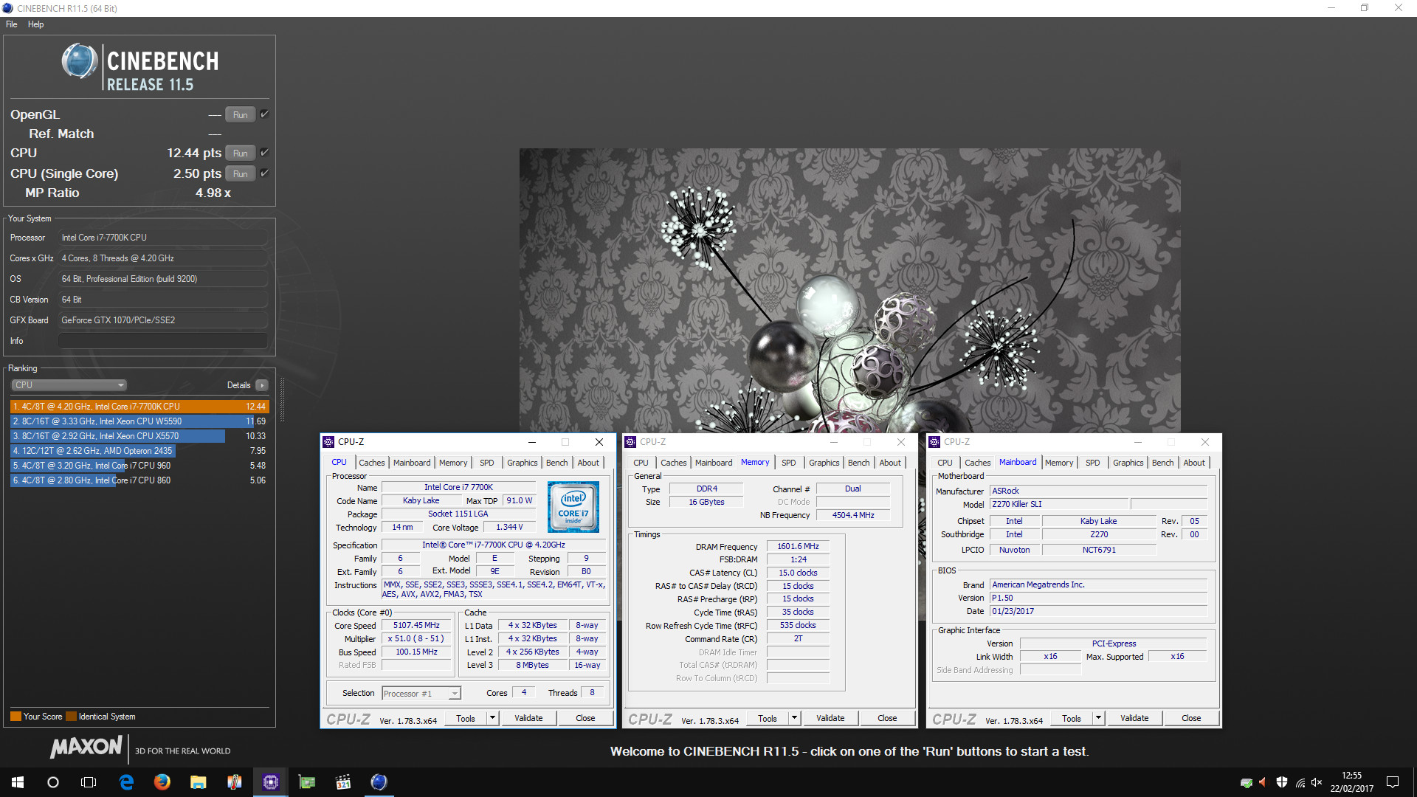Open the File menu

pos(12,24)
